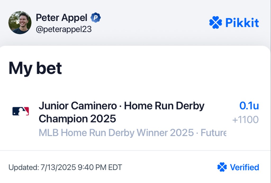Click the Pikkit brand name text
This screenshot has width=271, height=183.
pos(242,23)
